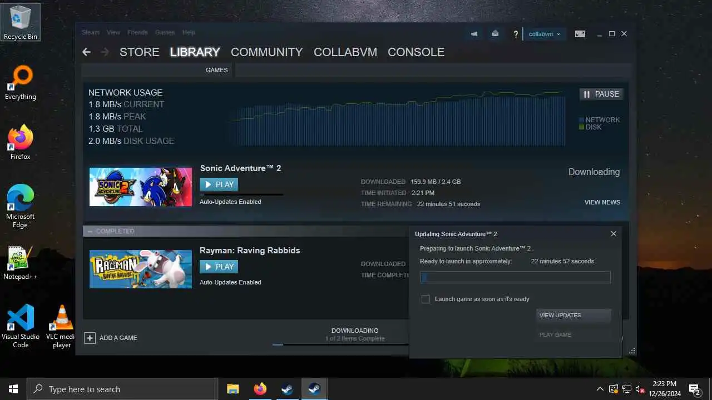This screenshot has width=712, height=400.
Task: Click VIEW UPDATES in update dialog
Action: [x=573, y=315]
